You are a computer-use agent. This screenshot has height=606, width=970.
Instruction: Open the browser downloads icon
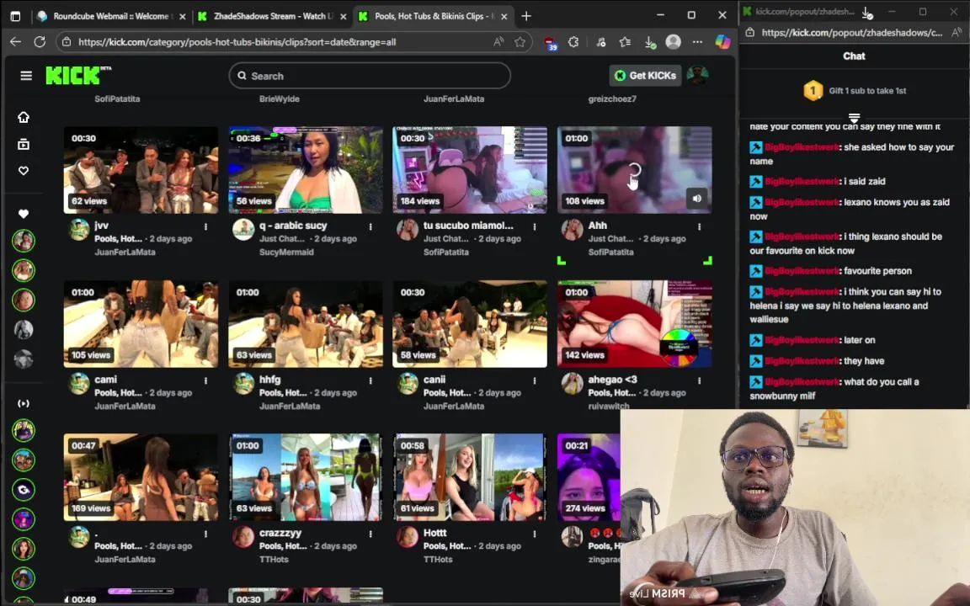649,42
